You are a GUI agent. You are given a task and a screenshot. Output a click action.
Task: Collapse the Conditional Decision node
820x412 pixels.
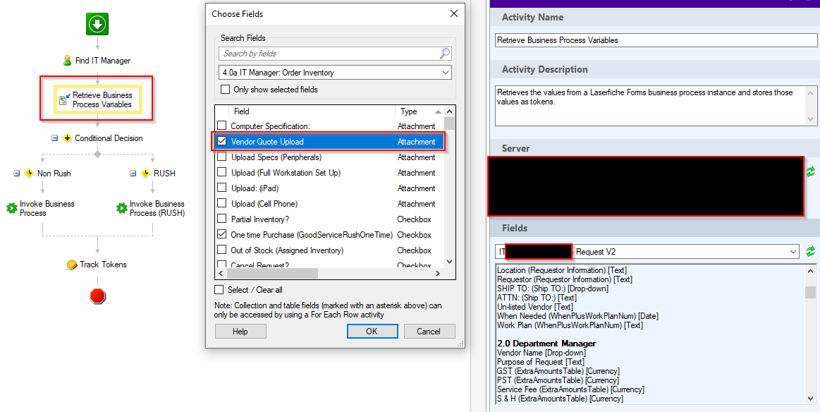click(x=54, y=138)
